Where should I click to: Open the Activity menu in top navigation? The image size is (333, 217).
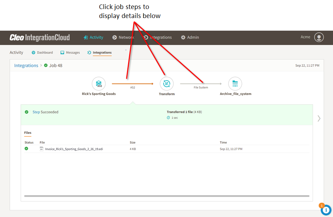tap(93, 37)
